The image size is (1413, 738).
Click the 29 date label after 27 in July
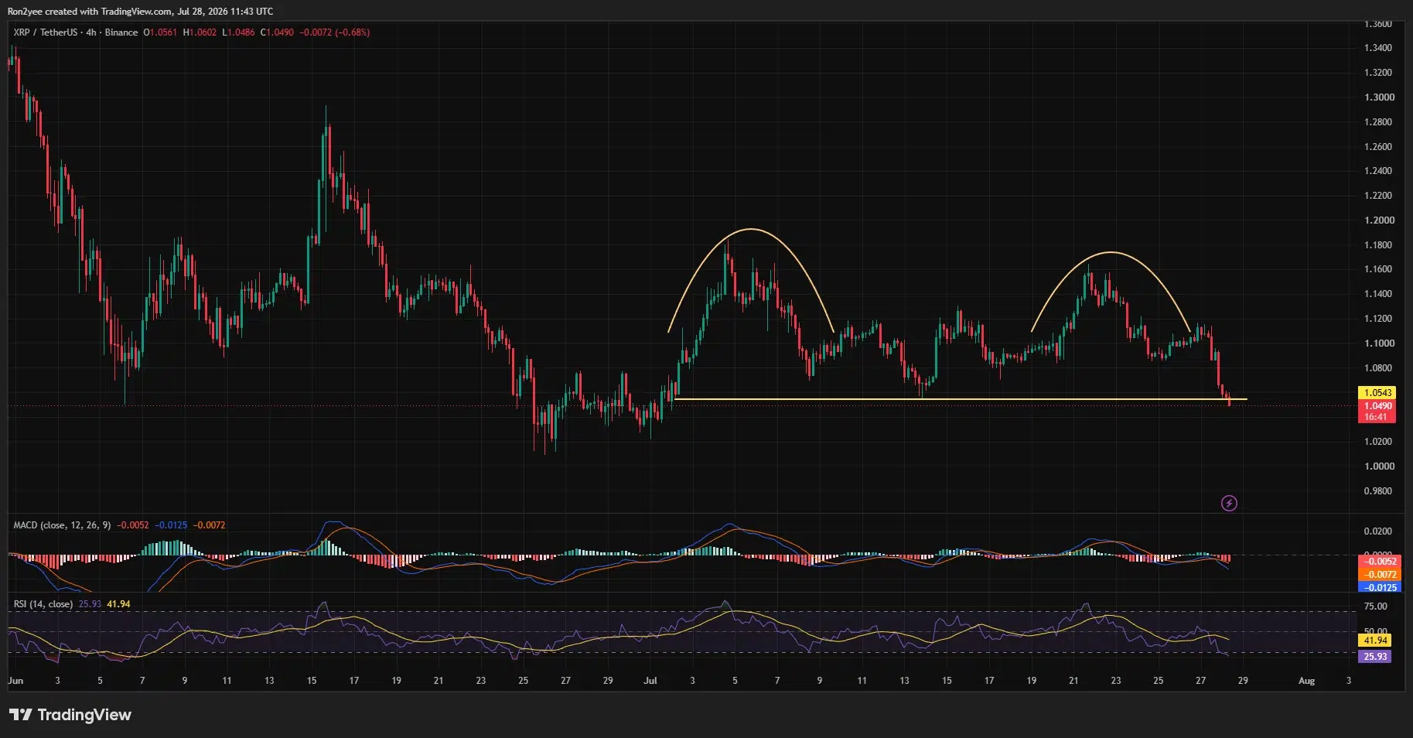click(x=1242, y=681)
